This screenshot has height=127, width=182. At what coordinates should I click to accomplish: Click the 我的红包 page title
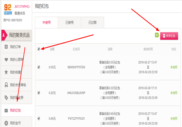(x=42, y=6)
